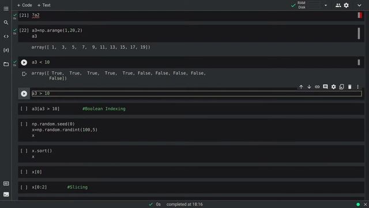This screenshot has width=369, height=208.
Task: Open the editor settings gear in the cell toolbar
Action: tap(333, 87)
